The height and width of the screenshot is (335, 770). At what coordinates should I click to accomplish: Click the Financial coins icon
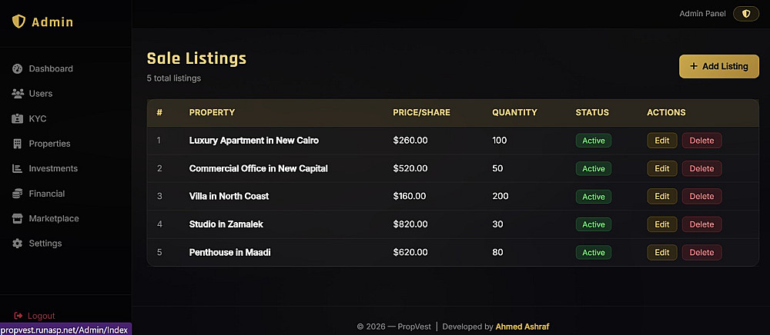pyautogui.click(x=18, y=194)
